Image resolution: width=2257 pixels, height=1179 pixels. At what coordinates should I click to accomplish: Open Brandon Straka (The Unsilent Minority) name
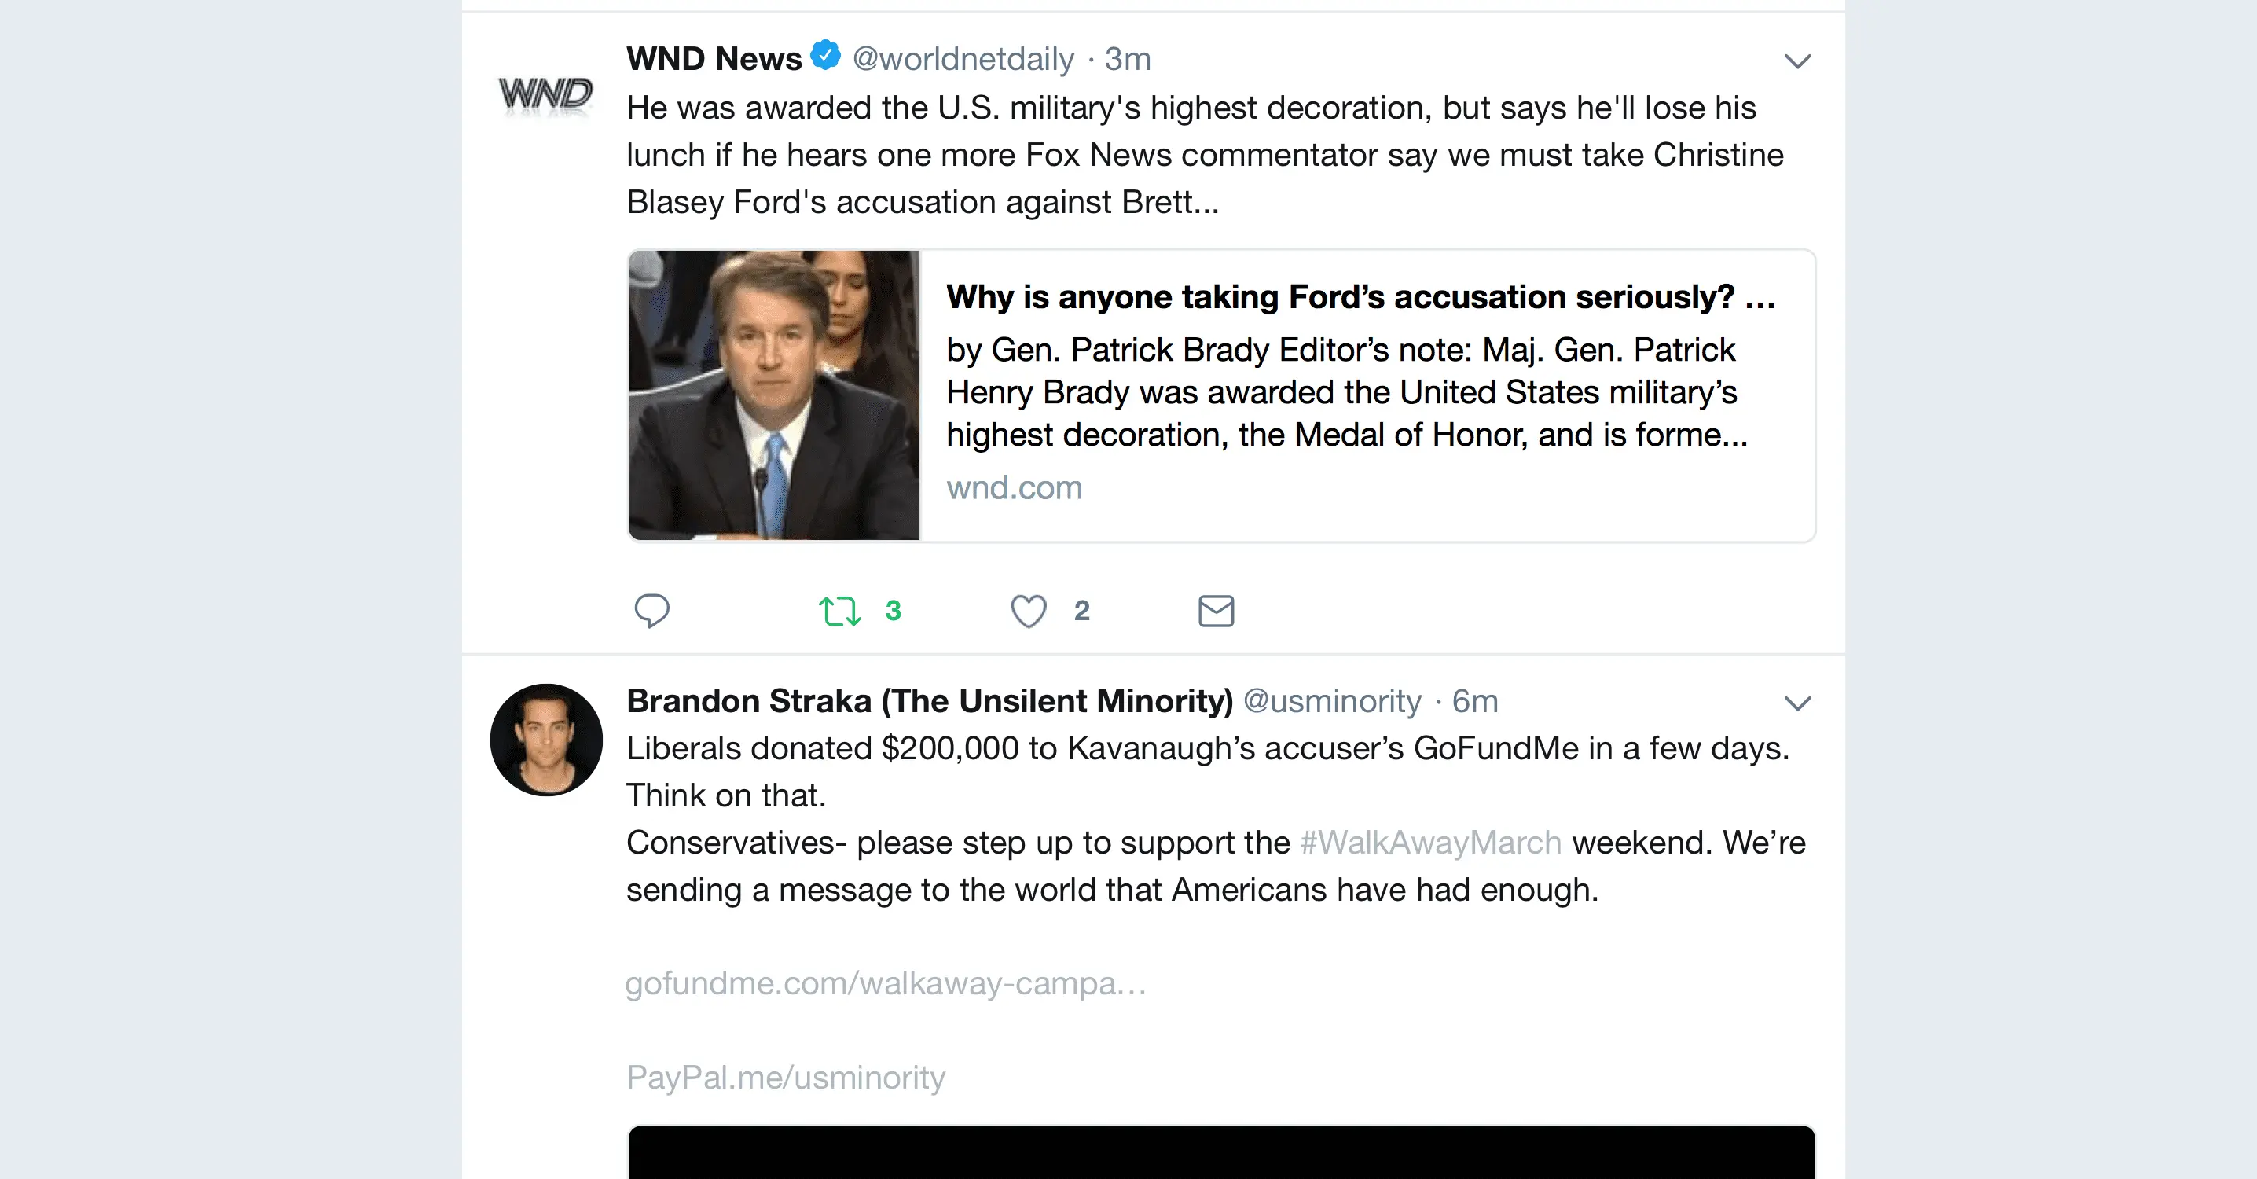[x=929, y=701]
